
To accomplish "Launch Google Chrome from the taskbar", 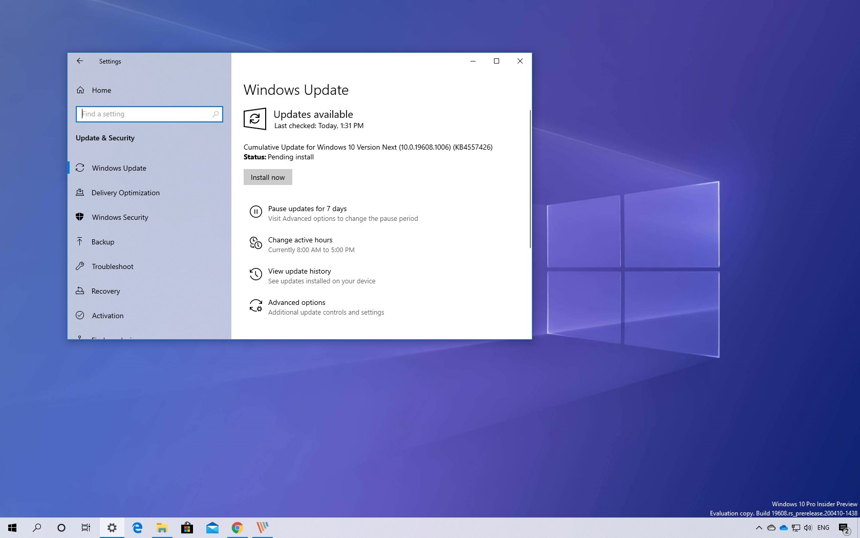I will (x=237, y=527).
